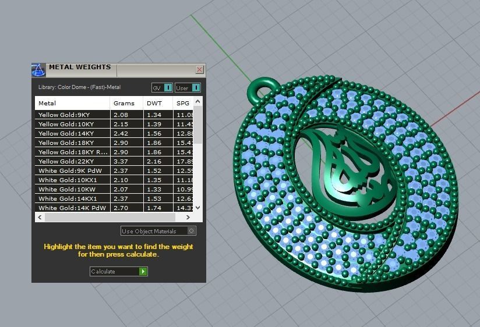
Task: Close the Metal Weights dialog
Action: [200, 69]
